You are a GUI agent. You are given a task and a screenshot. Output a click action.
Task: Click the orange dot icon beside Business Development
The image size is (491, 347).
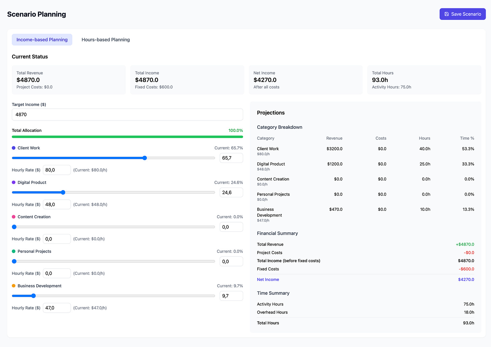click(x=13, y=286)
